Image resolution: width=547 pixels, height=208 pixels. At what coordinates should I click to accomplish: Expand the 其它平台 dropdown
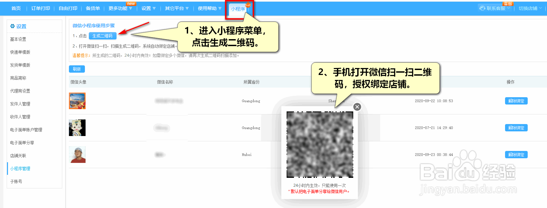click(x=177, y=8)
